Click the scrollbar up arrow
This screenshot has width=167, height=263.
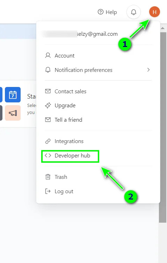coord(163,28)
